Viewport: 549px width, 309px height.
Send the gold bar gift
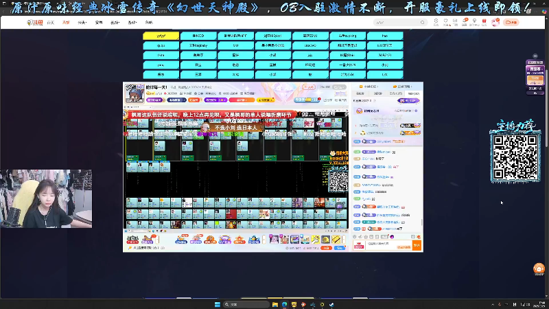coord(336,240)
